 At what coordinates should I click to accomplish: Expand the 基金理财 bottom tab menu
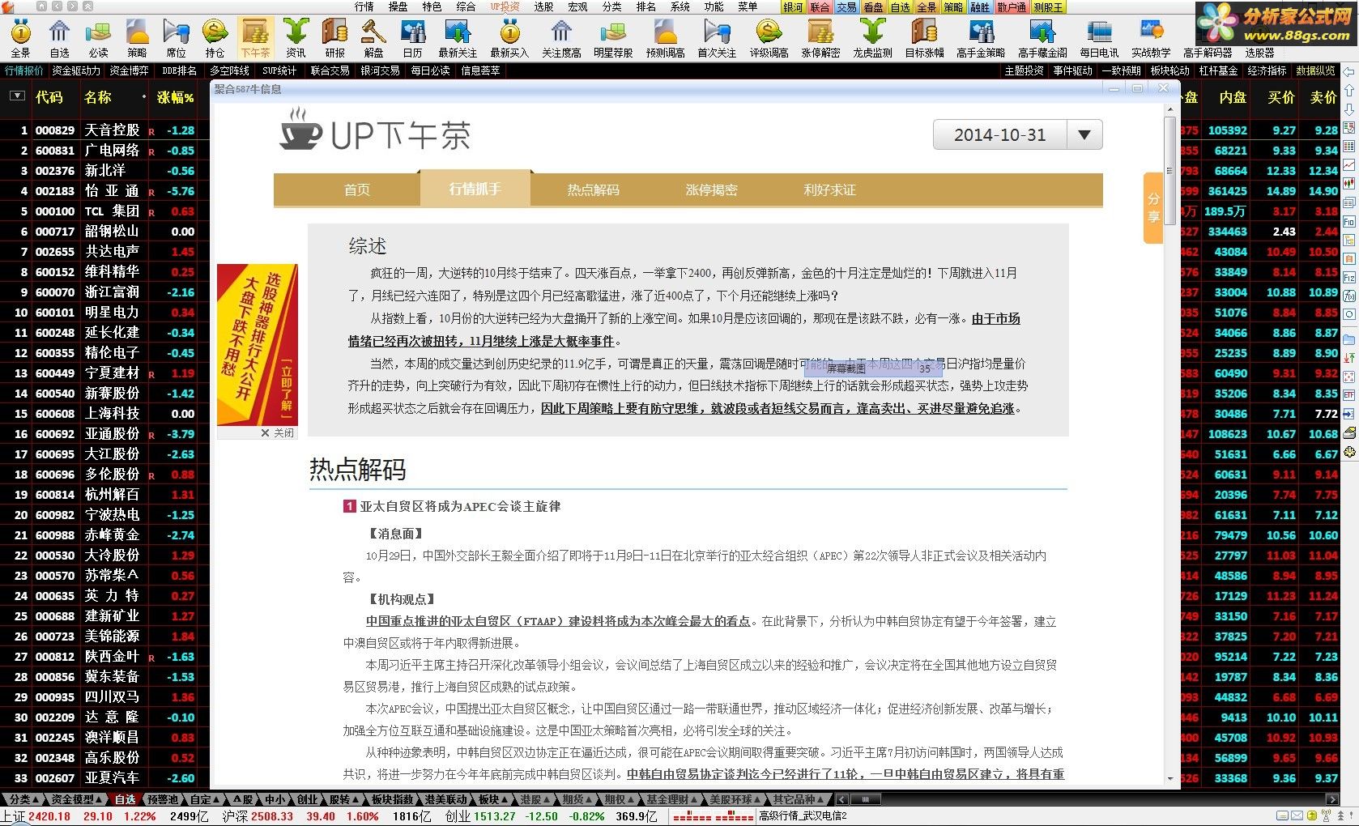[x=671, y=799]
